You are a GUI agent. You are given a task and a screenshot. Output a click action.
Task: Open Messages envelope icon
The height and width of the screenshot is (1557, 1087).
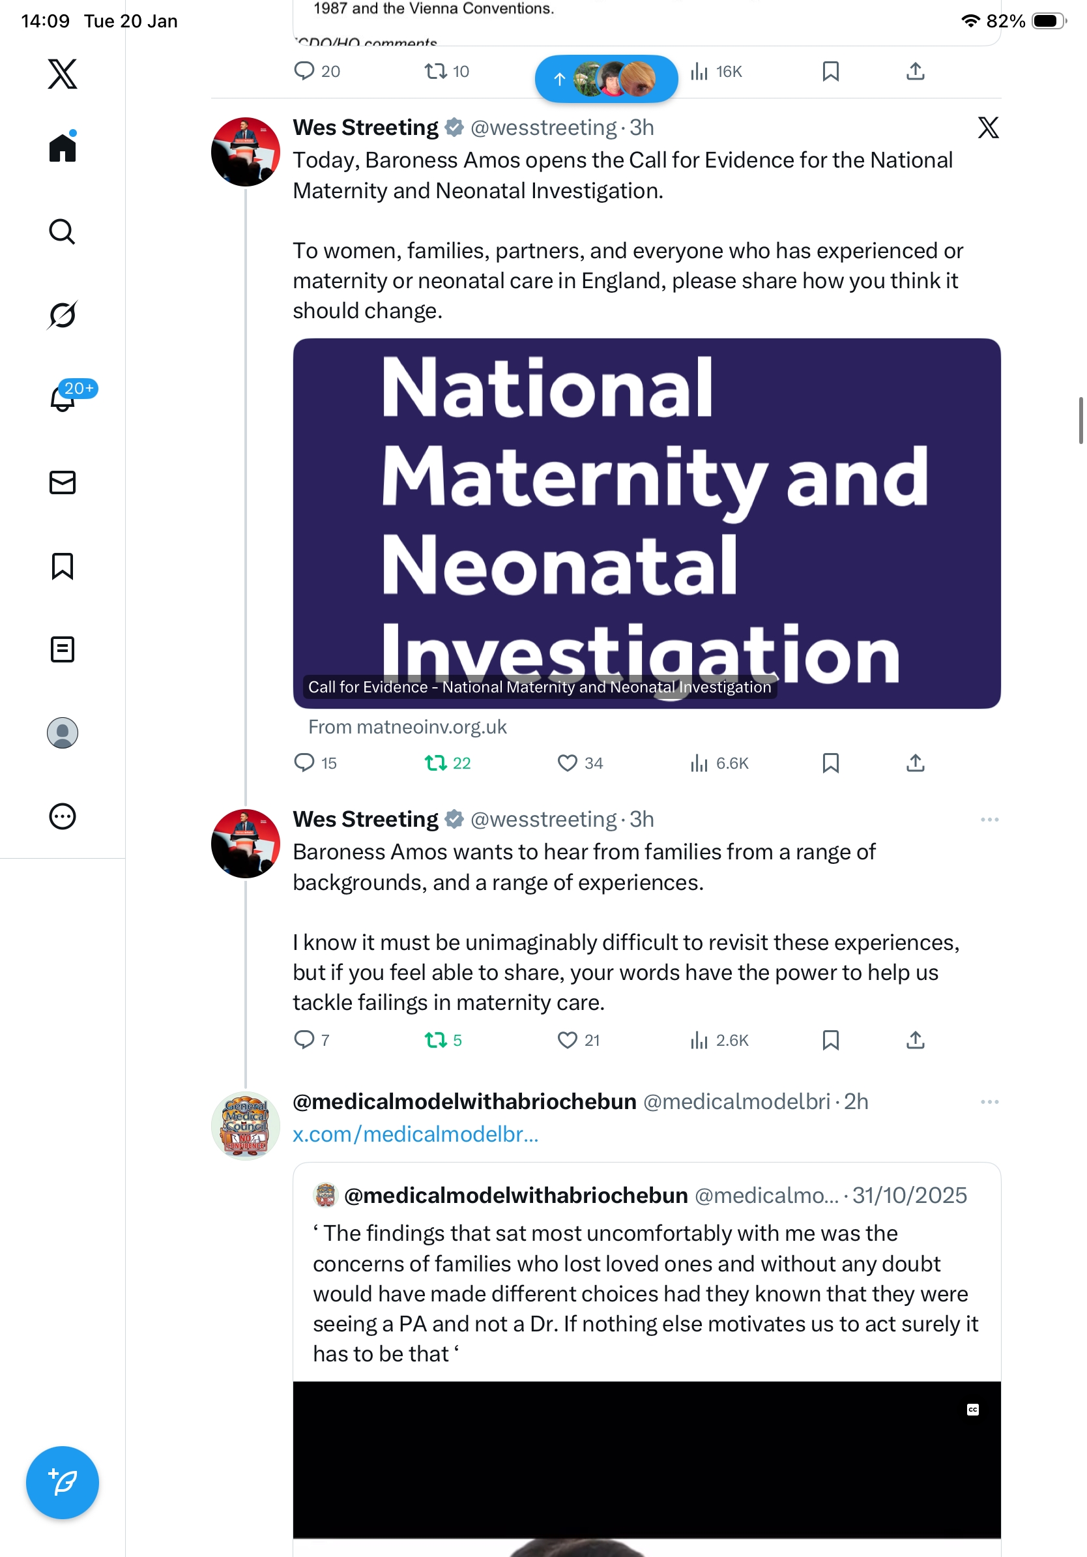(63, 482)
